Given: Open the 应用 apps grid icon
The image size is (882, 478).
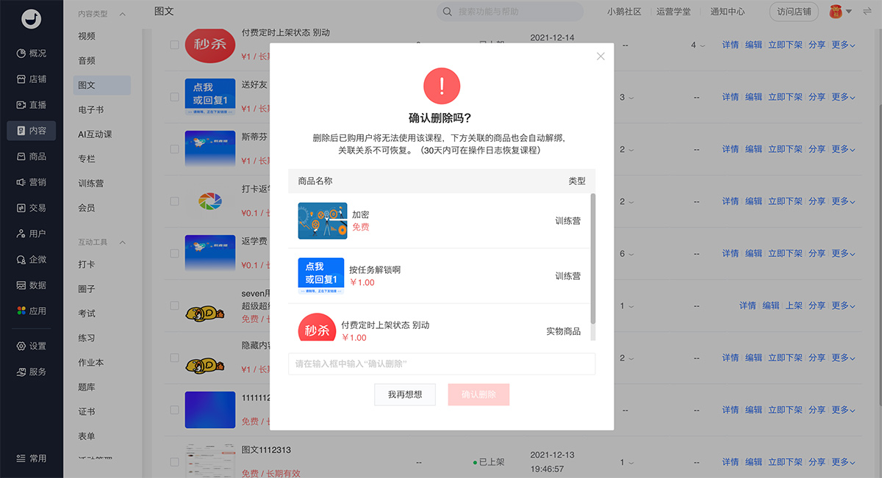Looking at the screenshot, I should coord(21,311).
